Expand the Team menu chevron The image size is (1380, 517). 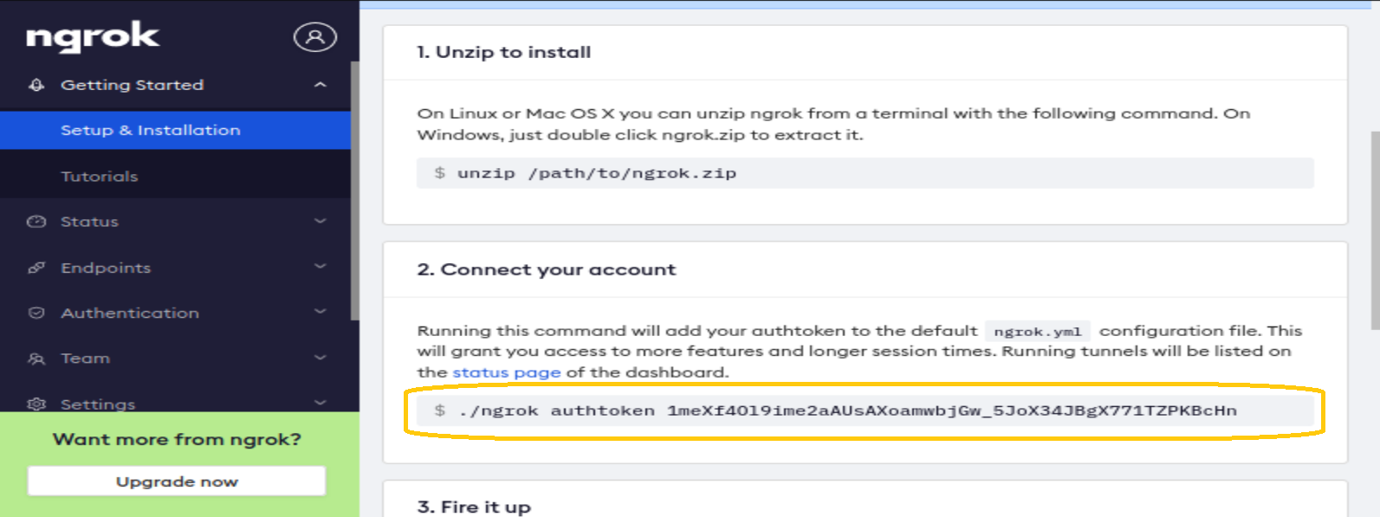coord(320,358)
